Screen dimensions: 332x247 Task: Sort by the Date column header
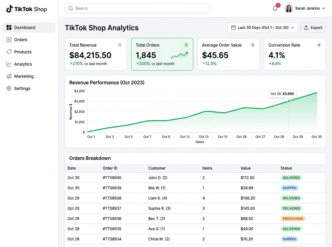[72, 168]
